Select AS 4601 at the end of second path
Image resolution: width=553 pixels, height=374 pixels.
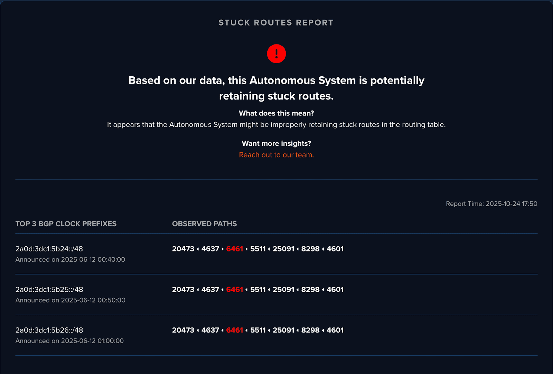pyautogui.click(x=335, y=289)
